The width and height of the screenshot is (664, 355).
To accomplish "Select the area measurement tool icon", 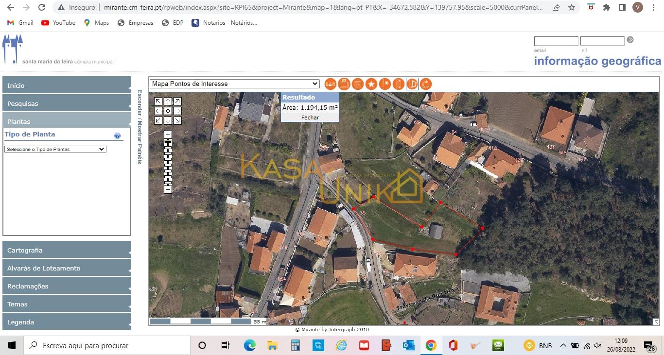I will (412, 84).
